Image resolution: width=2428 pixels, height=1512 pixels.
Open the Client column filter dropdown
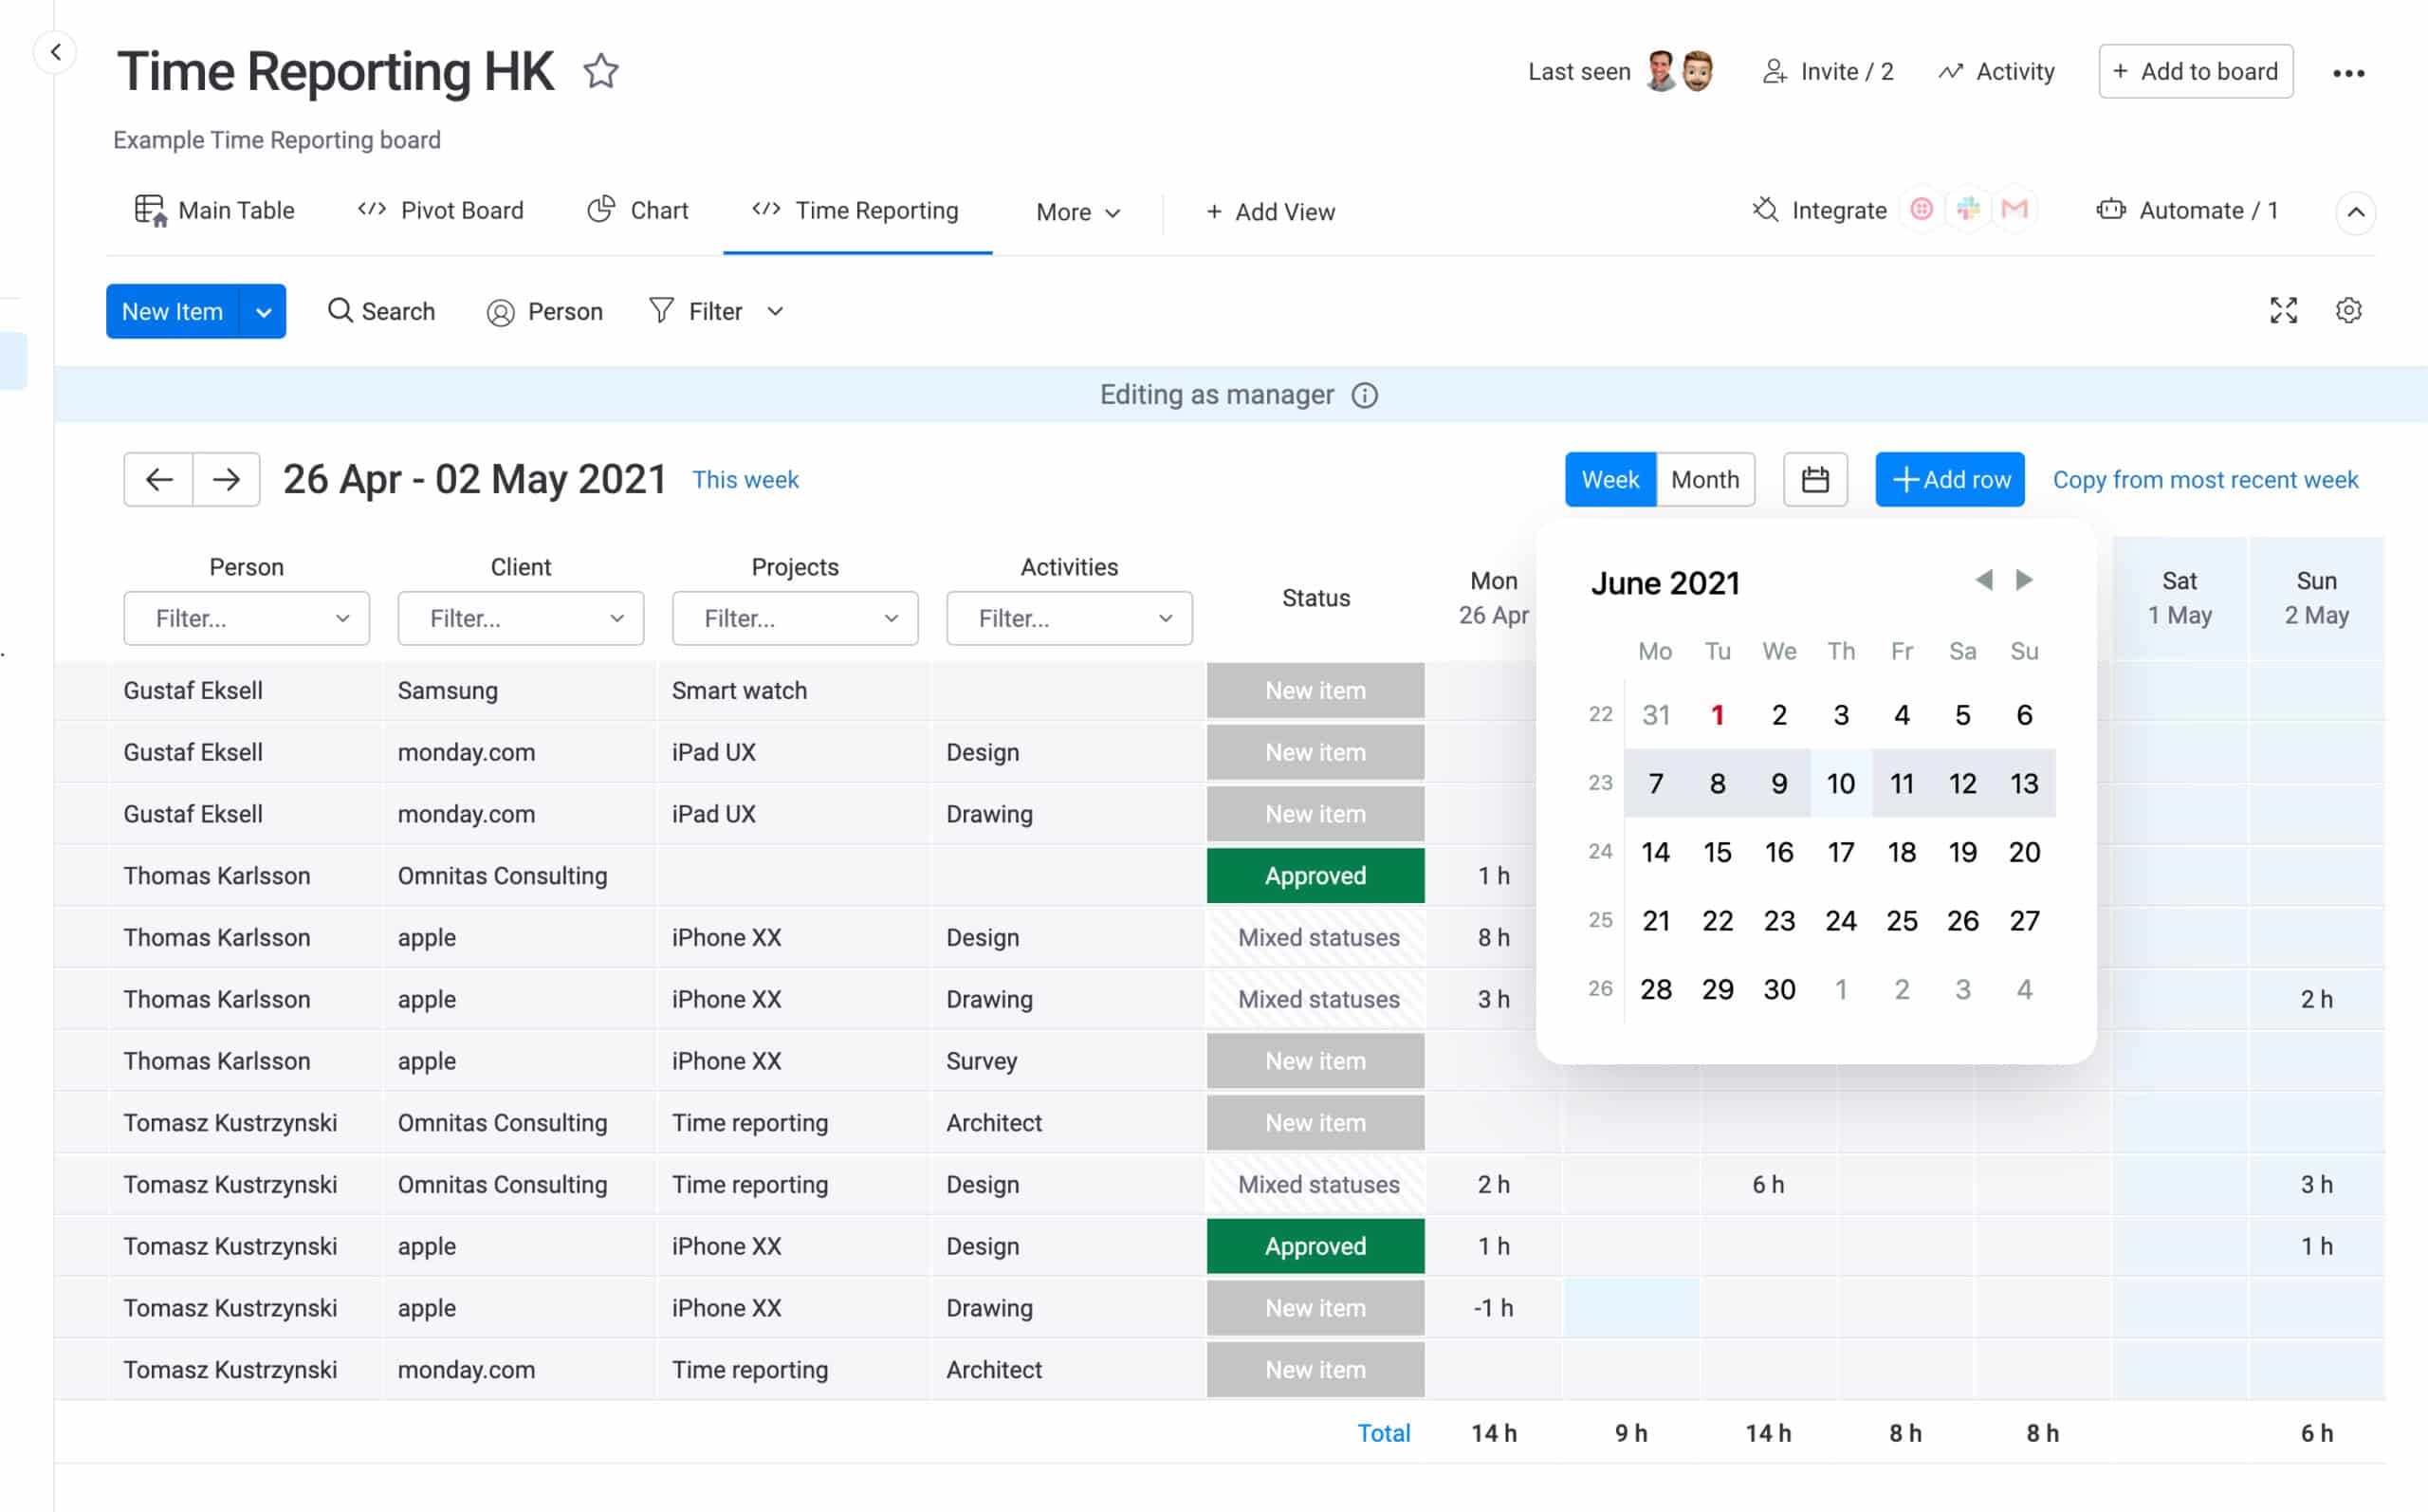click(x=521, y=618)
